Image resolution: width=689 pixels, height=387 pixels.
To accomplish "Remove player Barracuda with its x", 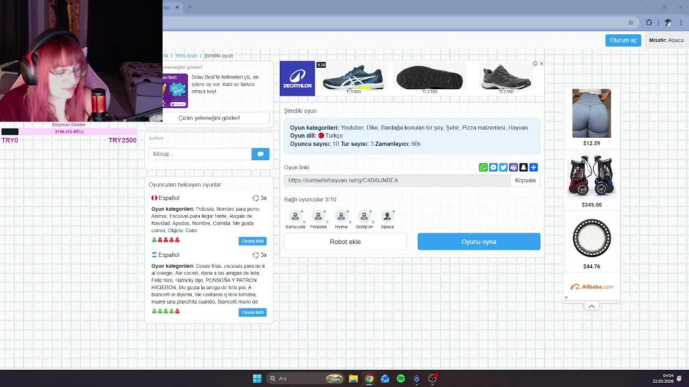I will [304, 221].
